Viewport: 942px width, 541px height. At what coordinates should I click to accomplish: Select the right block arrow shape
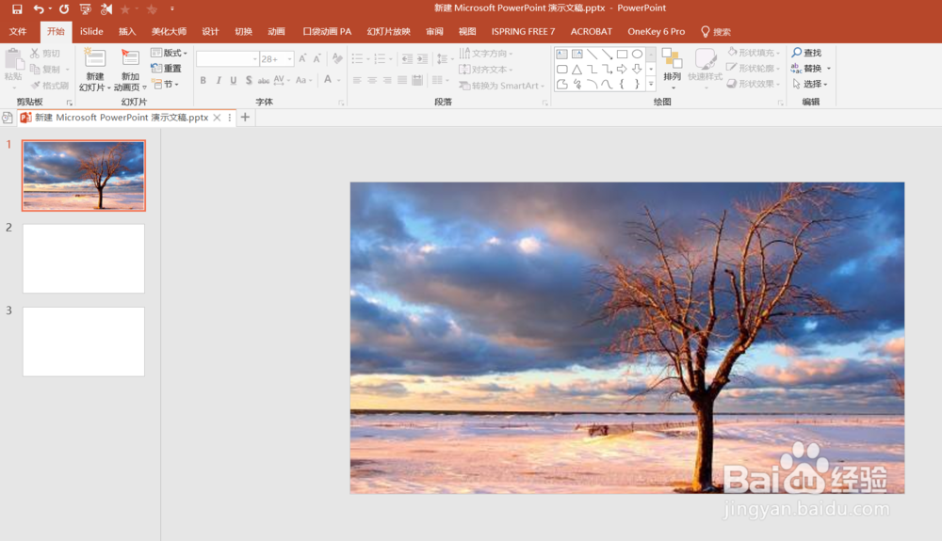click(x=622, y=70)
